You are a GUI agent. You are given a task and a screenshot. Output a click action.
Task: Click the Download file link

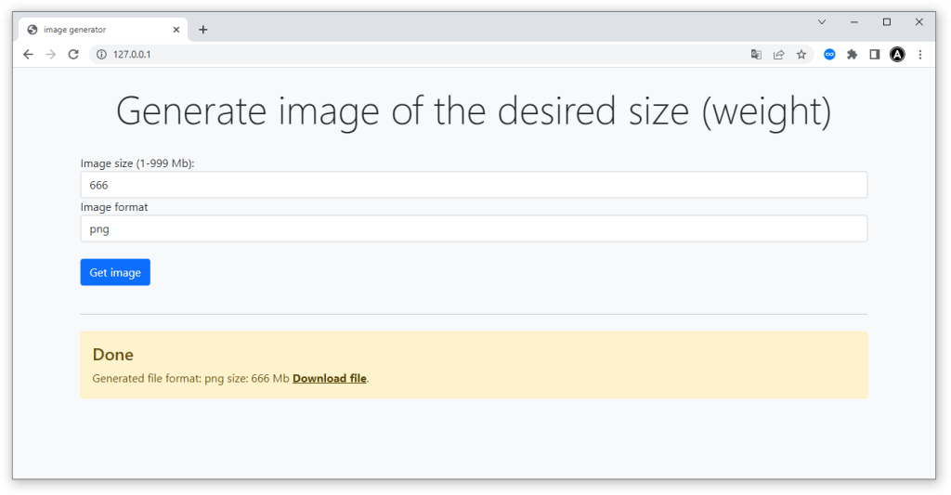330,379
